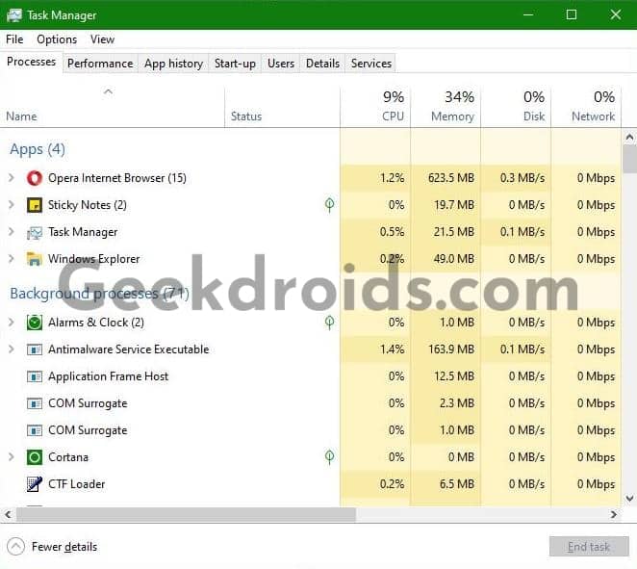This screenshot has height=569, width=637.
Task: Expand the Cortana process row
Action: point(12,456)
